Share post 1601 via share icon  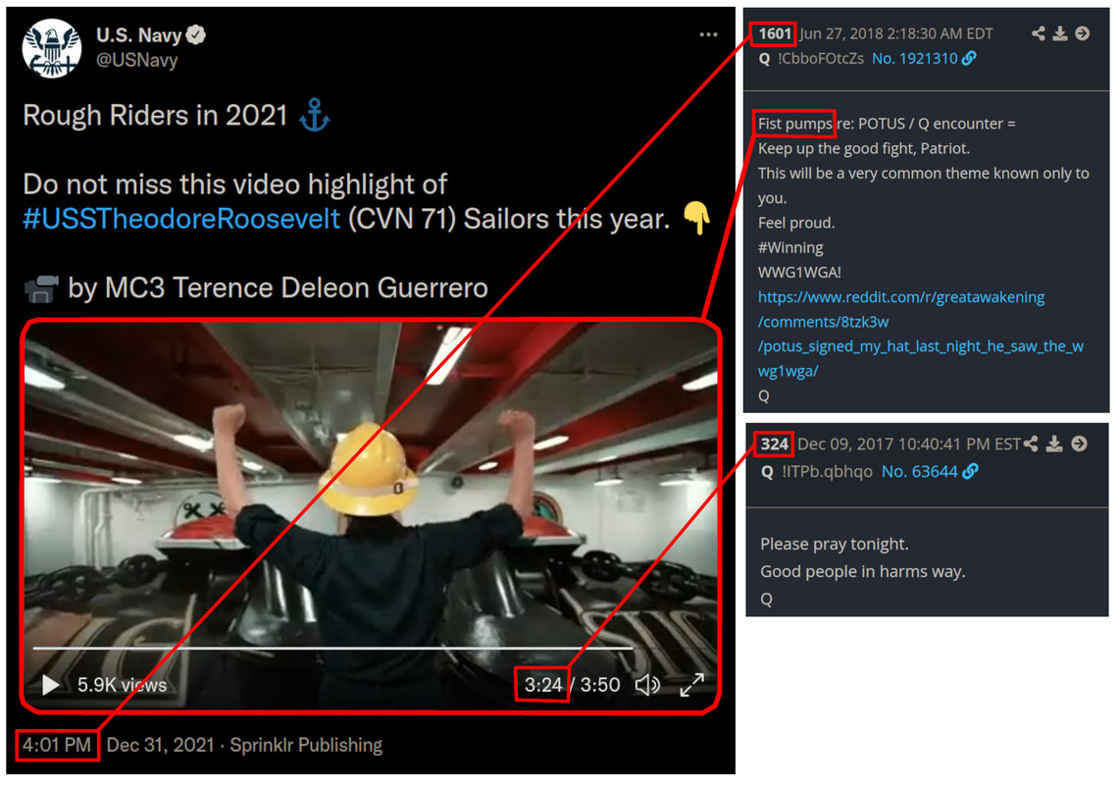coord(1039,33)
